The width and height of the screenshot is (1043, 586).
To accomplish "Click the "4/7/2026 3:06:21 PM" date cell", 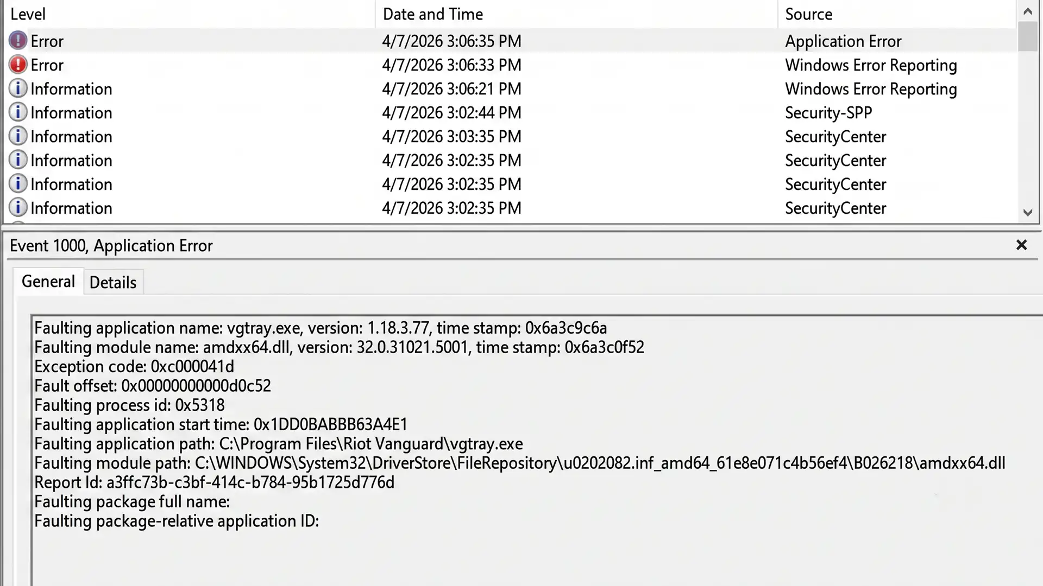I will tap(451, 89).
